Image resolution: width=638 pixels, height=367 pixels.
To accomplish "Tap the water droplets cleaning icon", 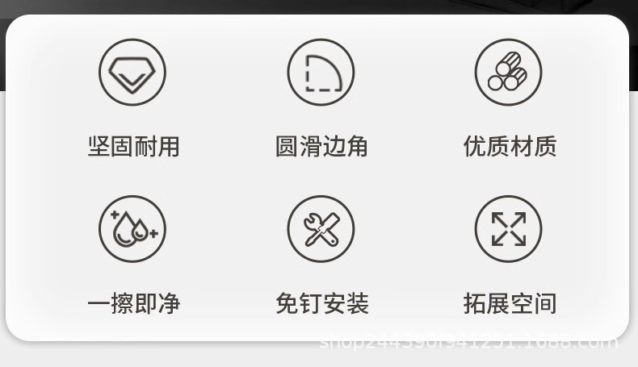I will [x=132, y=229].
